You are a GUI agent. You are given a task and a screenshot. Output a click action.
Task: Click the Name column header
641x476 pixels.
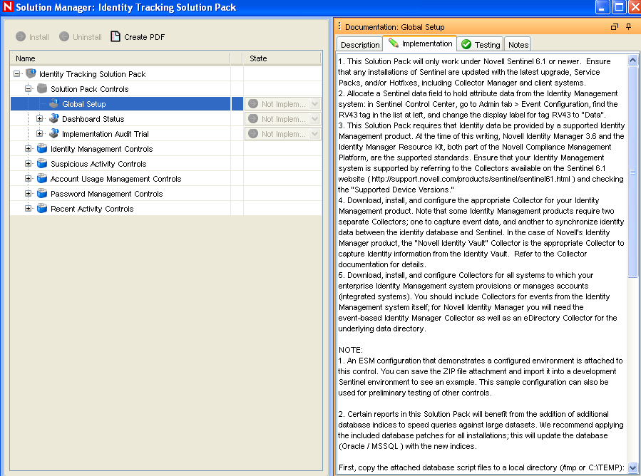point(120,58)
